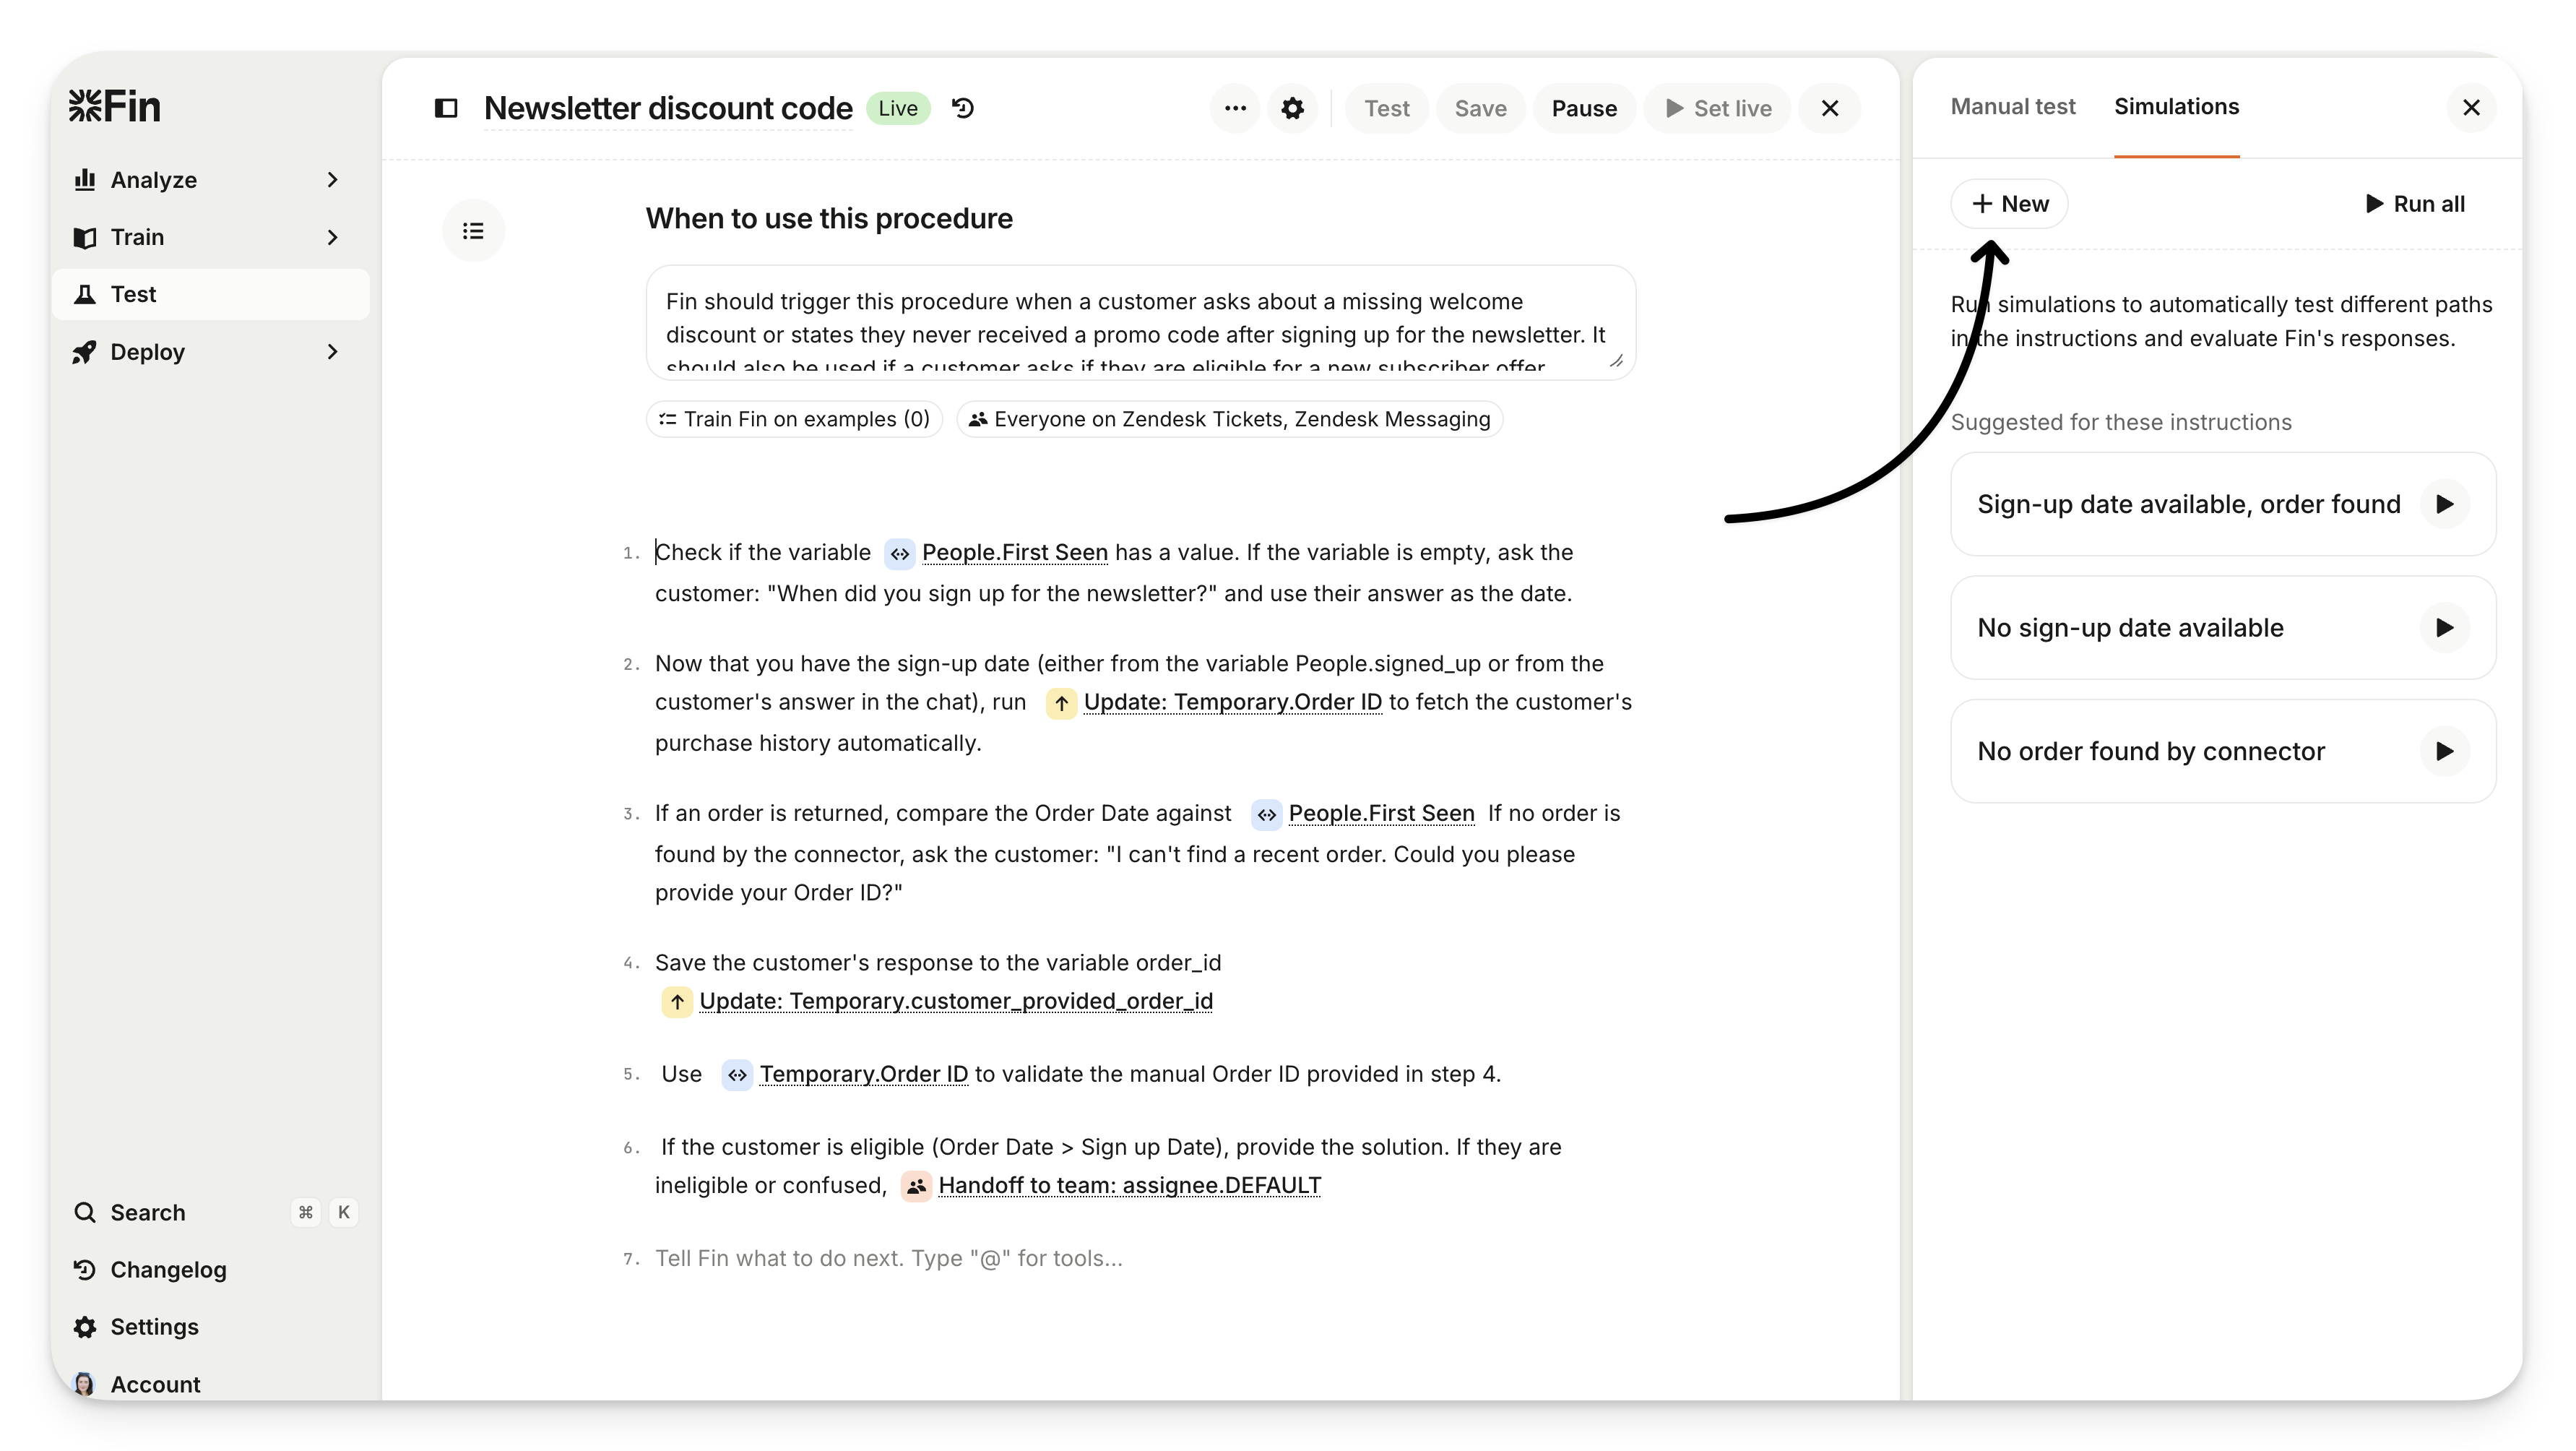Toggle the sidebar panel icon beside title
The height and width of the screenshot is (1451, 2576).
(x=446, y=108)
